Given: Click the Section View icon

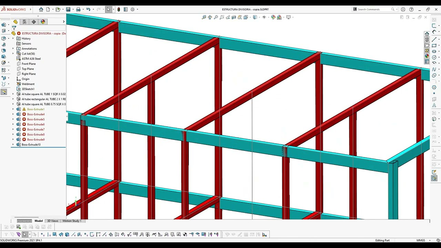Looking at the screenshot, I should coord(234,17).
